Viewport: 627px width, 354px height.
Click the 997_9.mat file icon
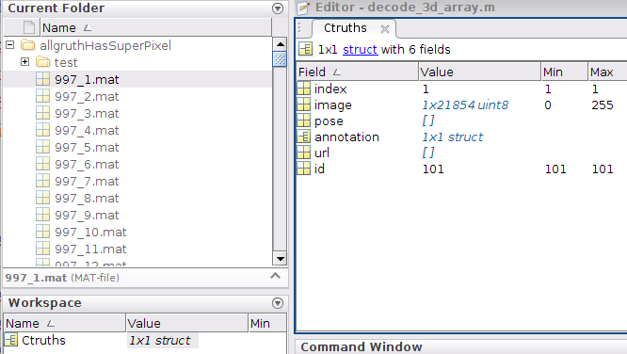[x=42, y=215]
